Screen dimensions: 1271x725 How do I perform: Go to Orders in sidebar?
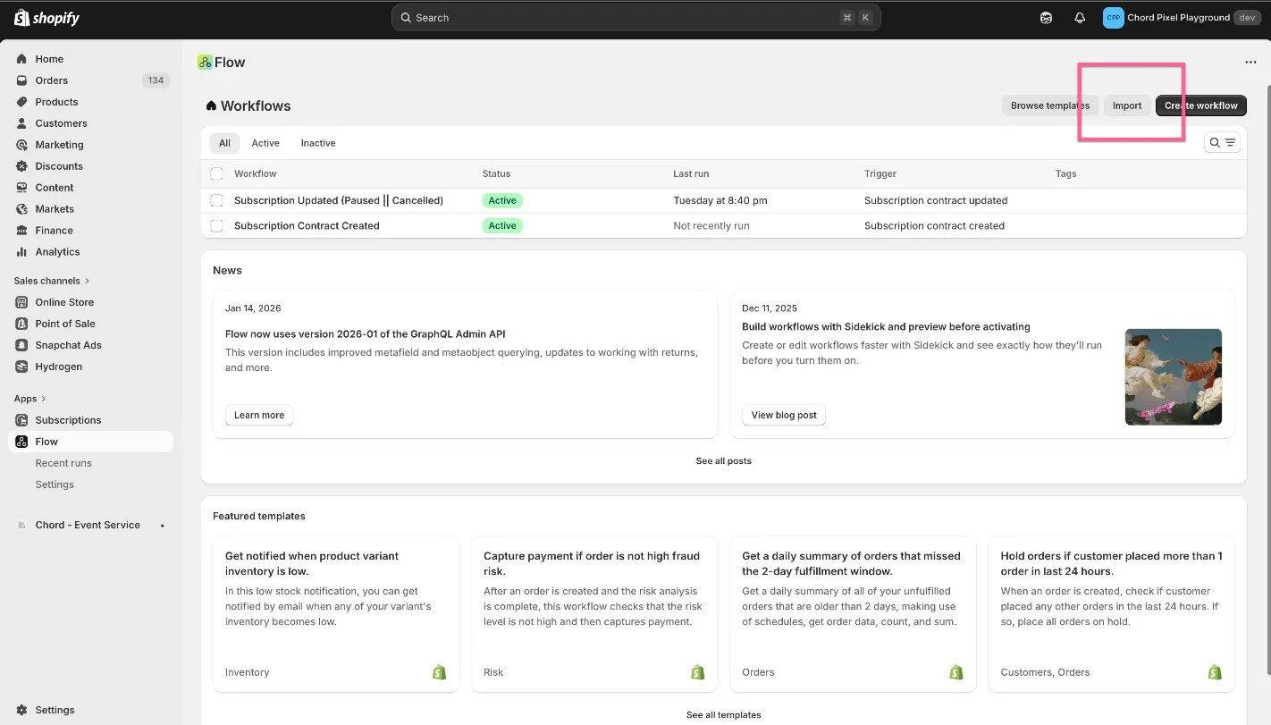52,80
